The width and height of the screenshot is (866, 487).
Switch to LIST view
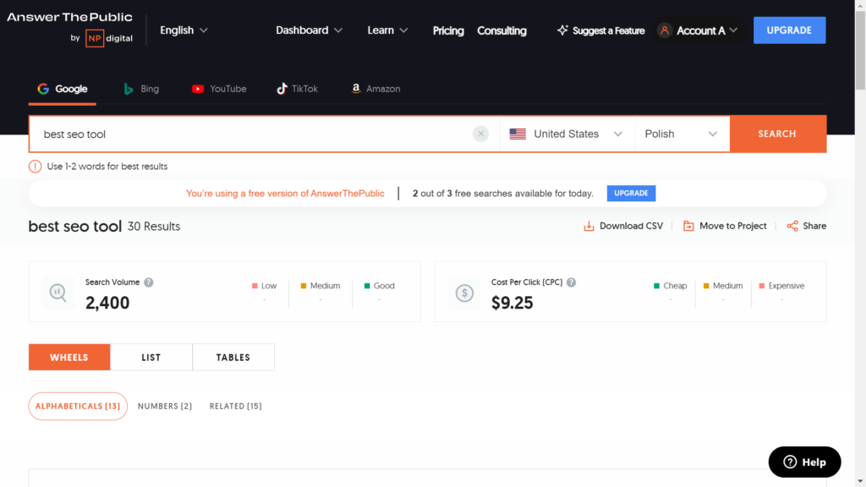coord(151,358)
